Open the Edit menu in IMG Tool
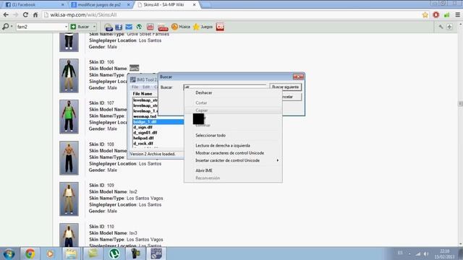Screen dimensions: 463x260 pyautogui.click(x=146, y=87)
